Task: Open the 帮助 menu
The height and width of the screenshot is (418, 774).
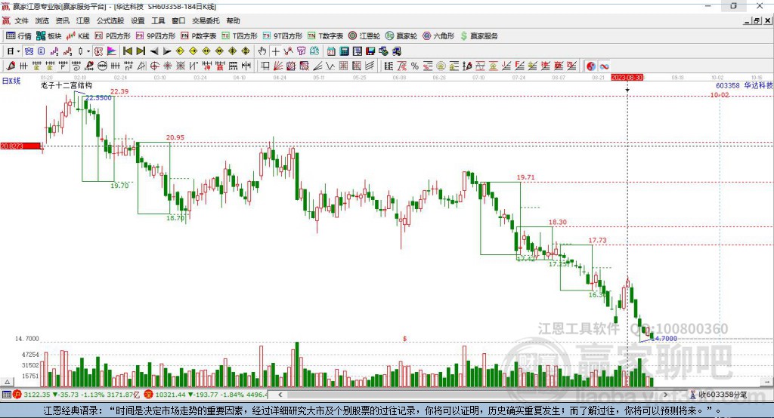Action: coord(233,20)
